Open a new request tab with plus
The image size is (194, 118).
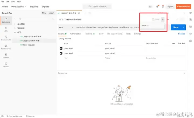(85, 13)
